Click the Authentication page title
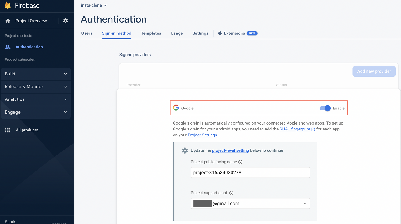Viewport: 401px width, 224px height. tap(114, 19)
